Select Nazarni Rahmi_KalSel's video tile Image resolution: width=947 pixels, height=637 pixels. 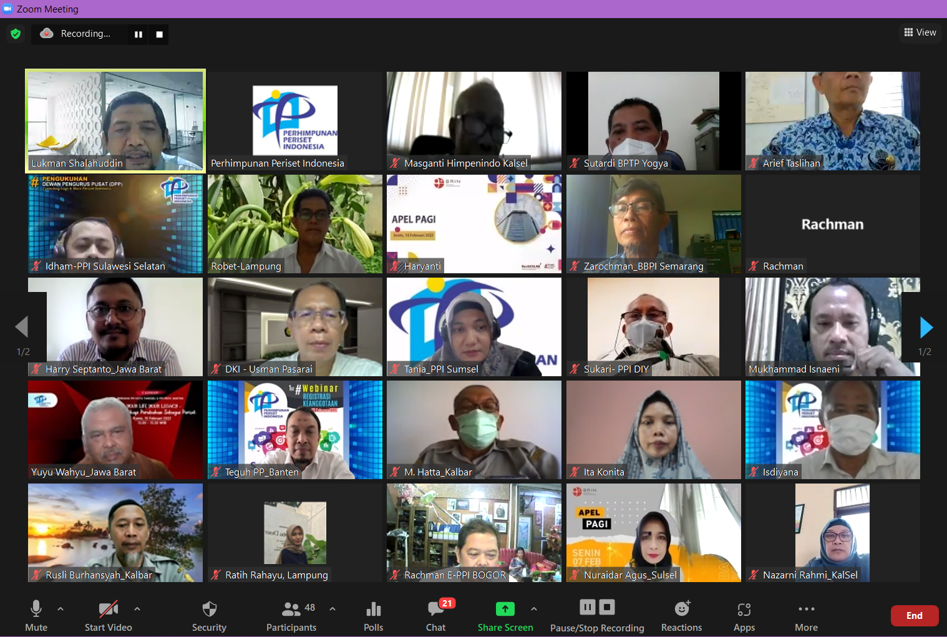[833, 533]
